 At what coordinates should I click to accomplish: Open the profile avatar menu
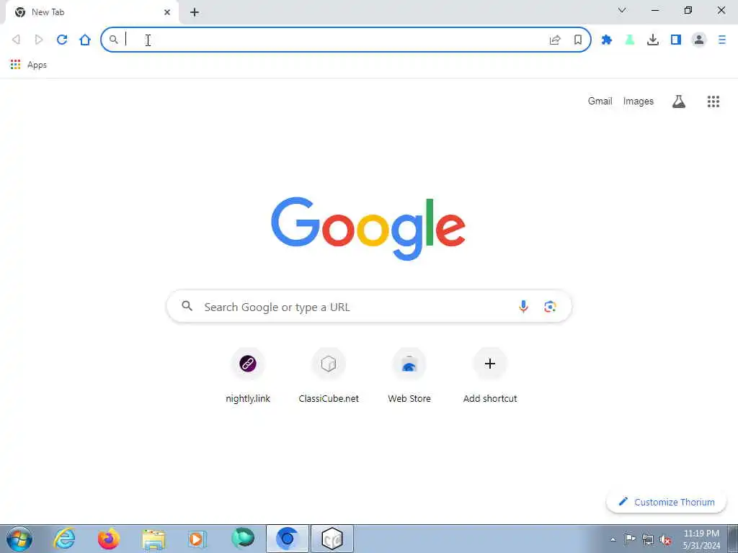699,40
